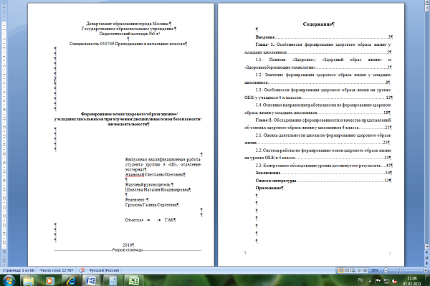The image size is (430, 286).
Task: Switch to Outline view icon
Action: point(359,270)
